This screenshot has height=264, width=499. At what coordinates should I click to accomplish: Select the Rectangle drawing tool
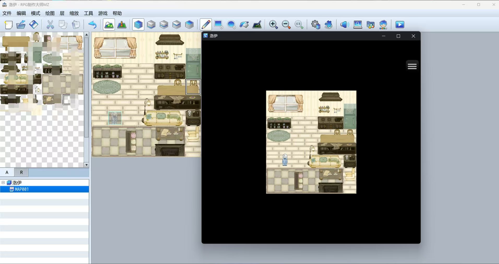pyautogui.click(x=219, y=25)
